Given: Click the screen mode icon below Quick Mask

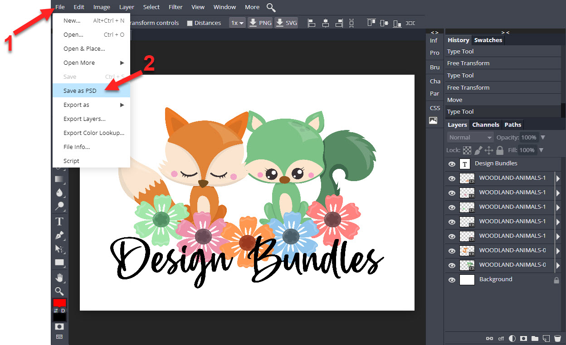Looking at the screenshot, I should pos(59,337).
